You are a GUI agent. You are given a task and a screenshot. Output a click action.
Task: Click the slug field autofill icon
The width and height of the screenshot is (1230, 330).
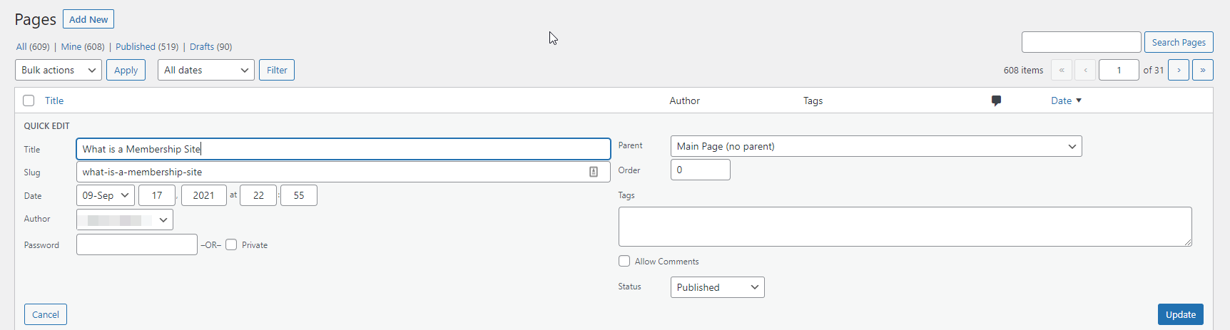tap(593, 172)
